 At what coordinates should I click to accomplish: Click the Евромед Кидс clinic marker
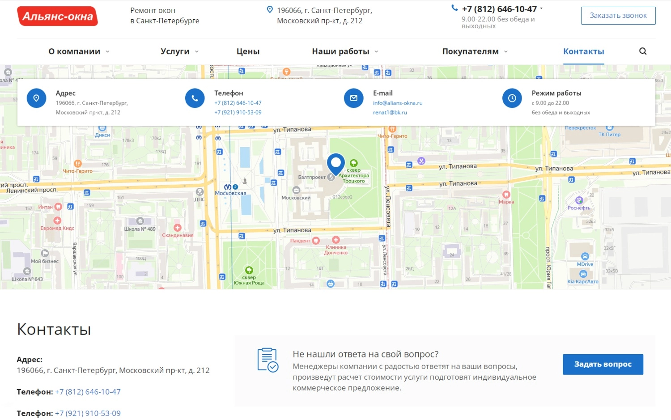pos(57,221)
